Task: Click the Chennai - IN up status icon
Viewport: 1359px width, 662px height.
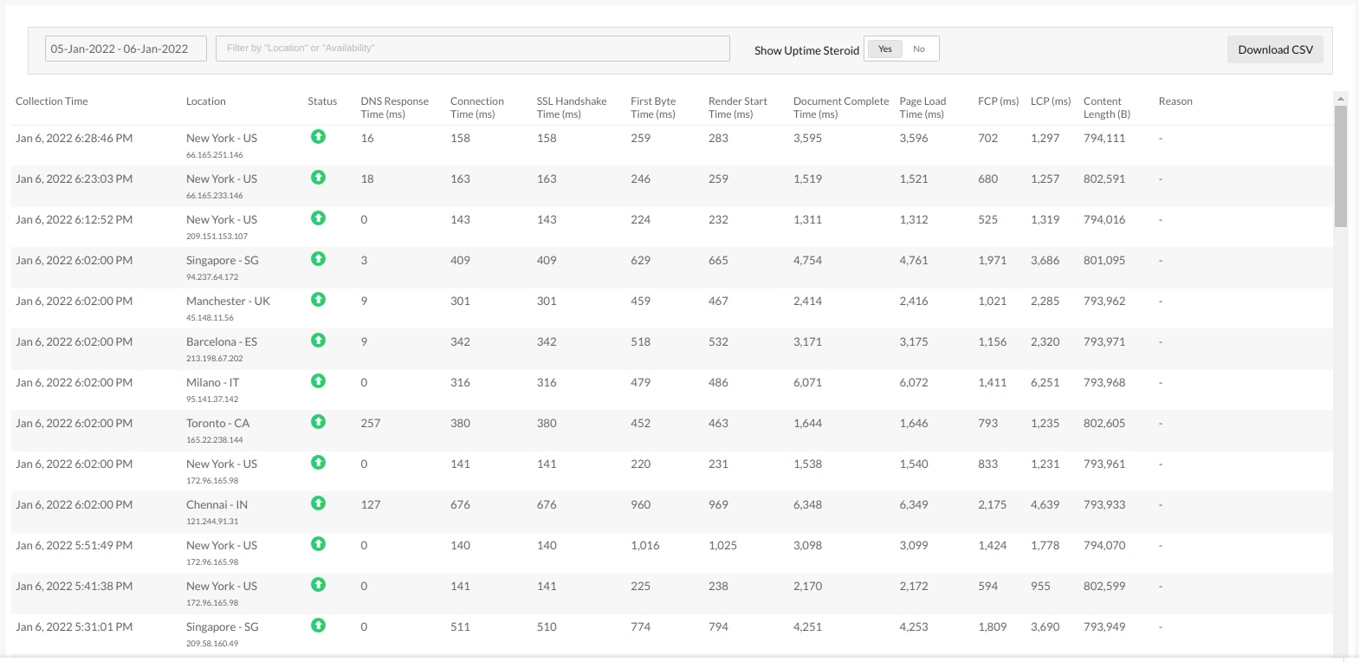Action: 318,503
